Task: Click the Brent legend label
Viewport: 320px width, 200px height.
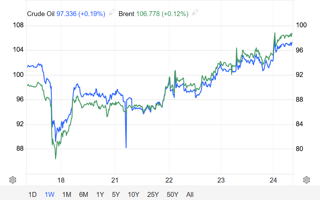Action: click(126, 14)
